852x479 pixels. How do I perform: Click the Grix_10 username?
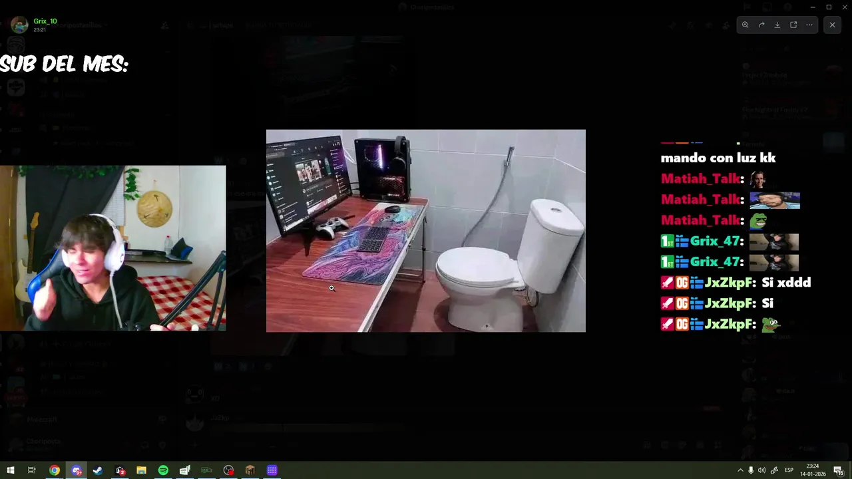click(x=45, y=21)
